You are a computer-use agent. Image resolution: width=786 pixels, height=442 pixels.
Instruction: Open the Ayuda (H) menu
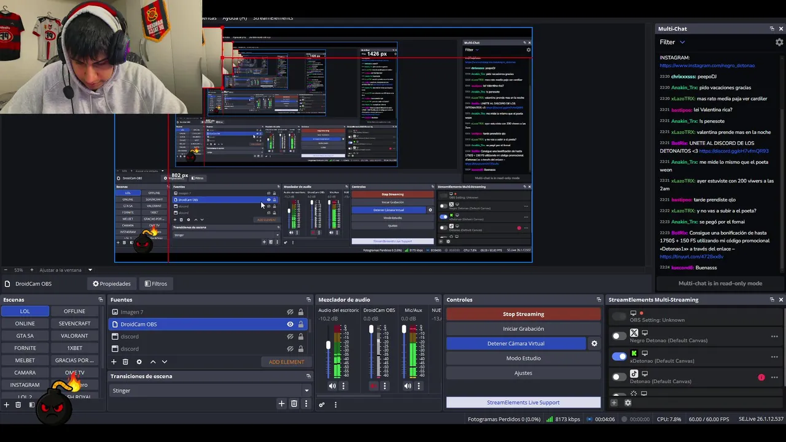(x=234, y=18)
